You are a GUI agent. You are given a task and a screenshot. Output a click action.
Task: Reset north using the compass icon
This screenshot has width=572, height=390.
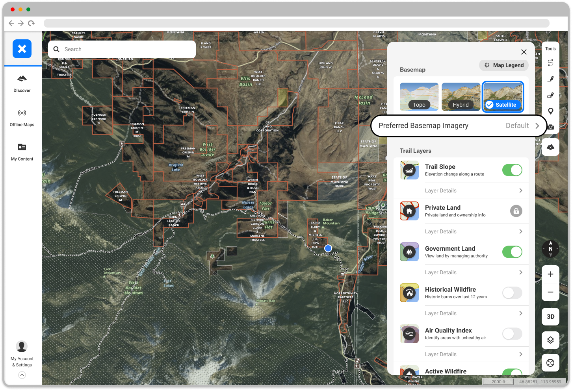[550, 249]
